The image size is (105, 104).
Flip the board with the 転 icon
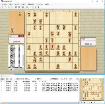click(x=23, y=7)
